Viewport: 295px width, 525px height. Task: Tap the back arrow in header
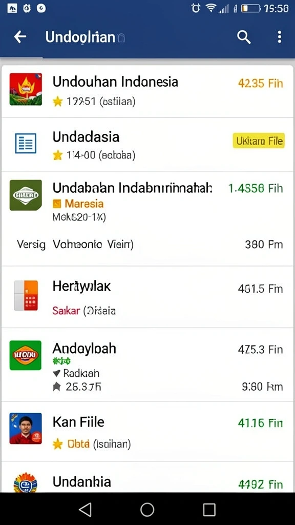(x=20, y=37)
